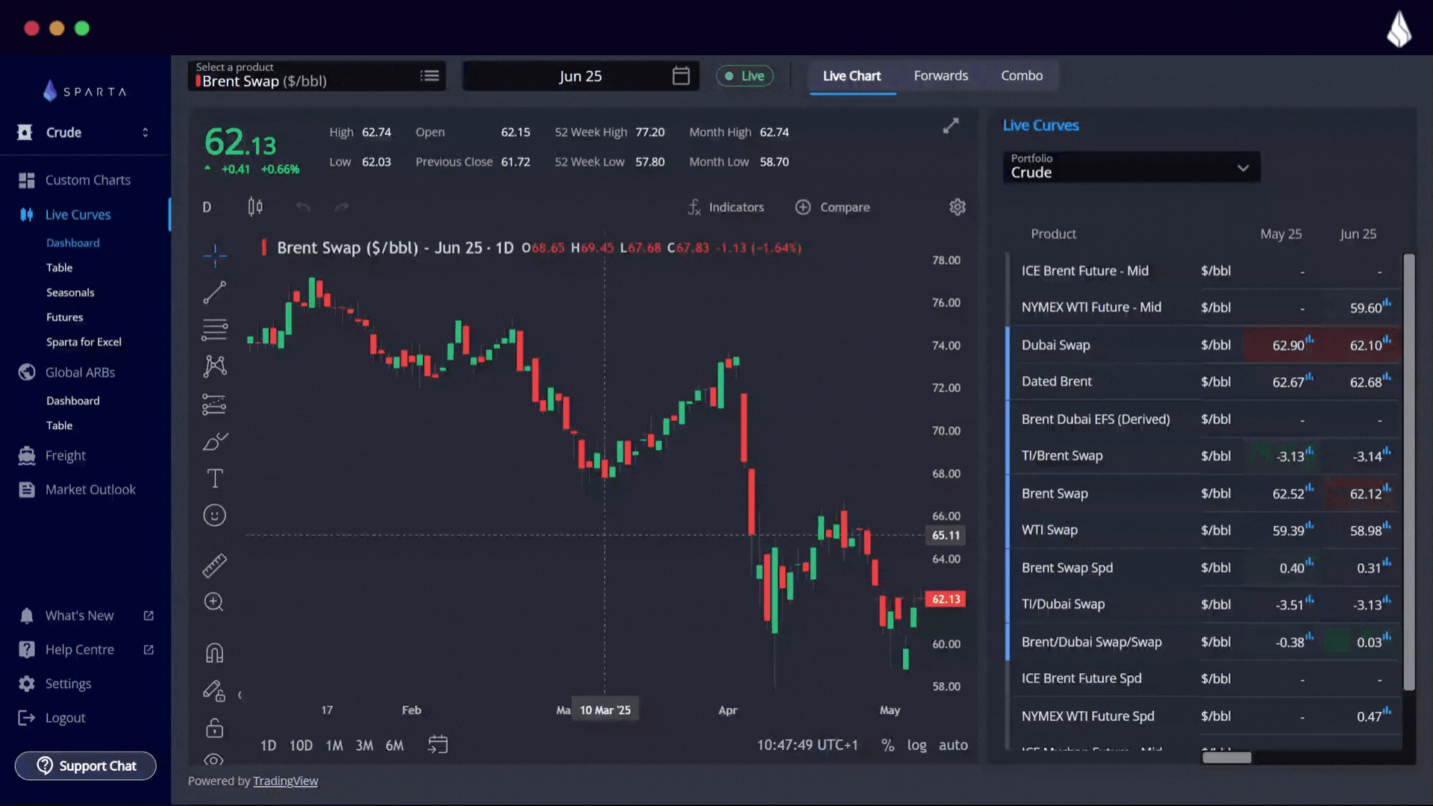
Task: Switch to the Live Chart tab
Action: pos(852,76)
